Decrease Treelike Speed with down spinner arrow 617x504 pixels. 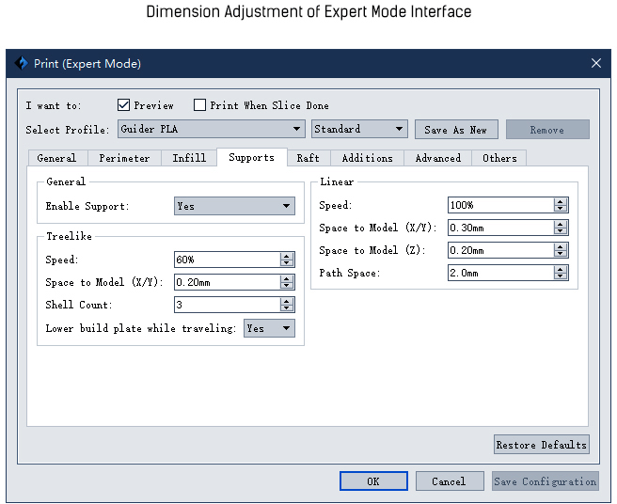[x=287, y=263]
